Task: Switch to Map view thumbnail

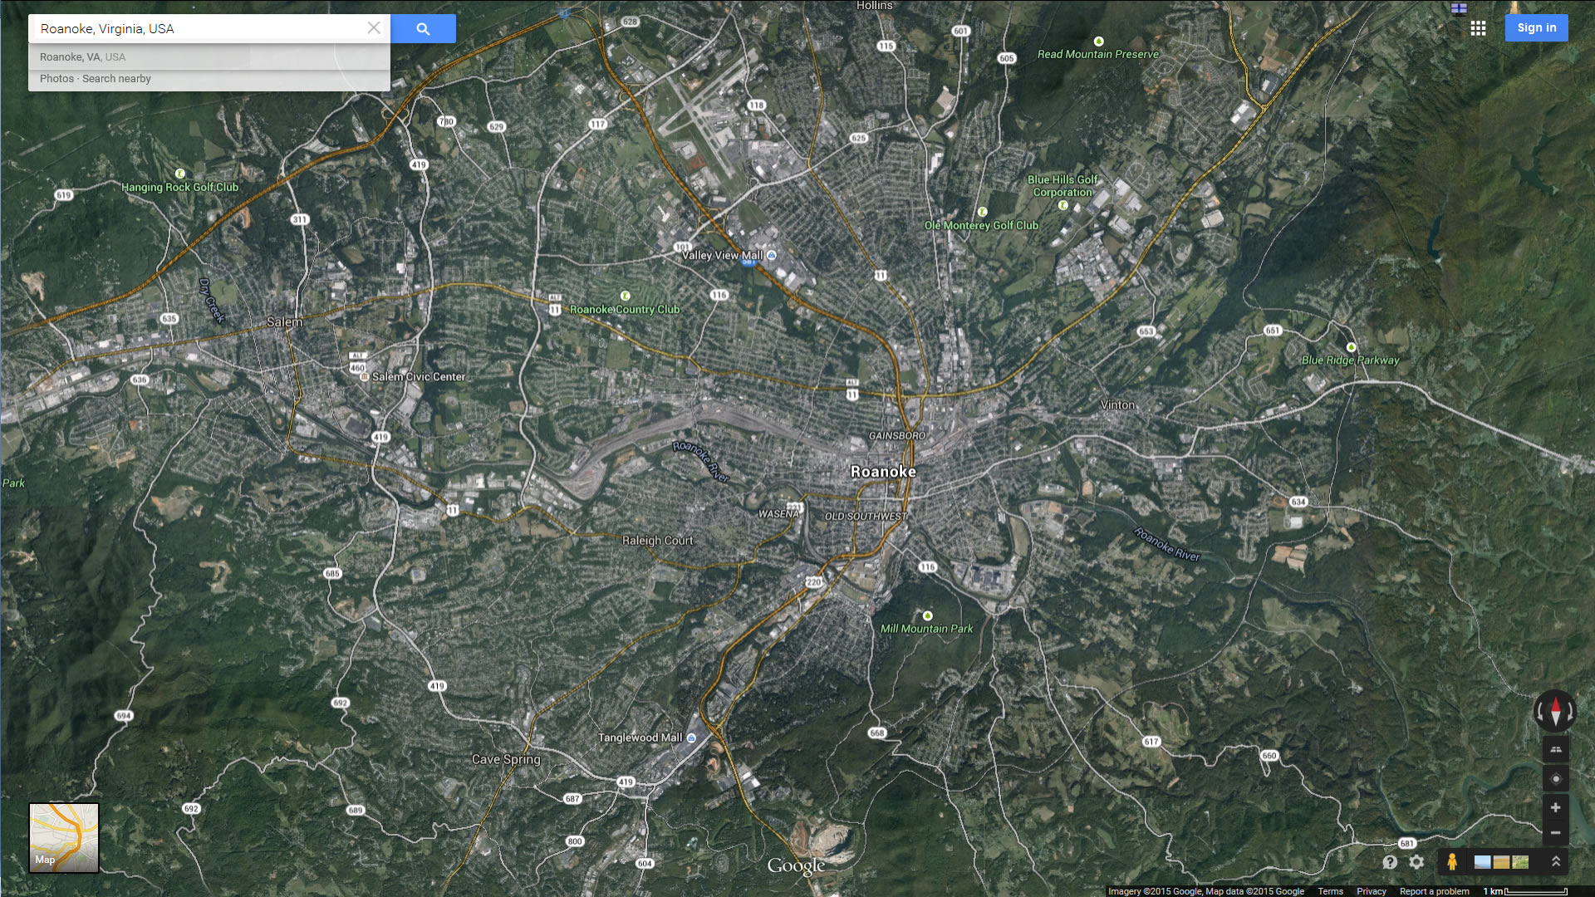Action: pos(64,837)
